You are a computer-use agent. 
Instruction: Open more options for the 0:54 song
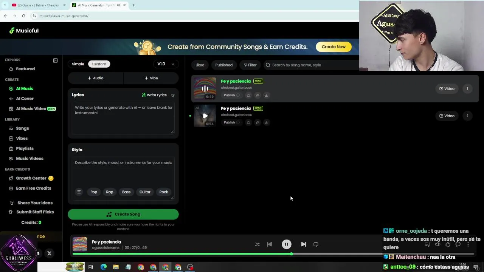467,116
